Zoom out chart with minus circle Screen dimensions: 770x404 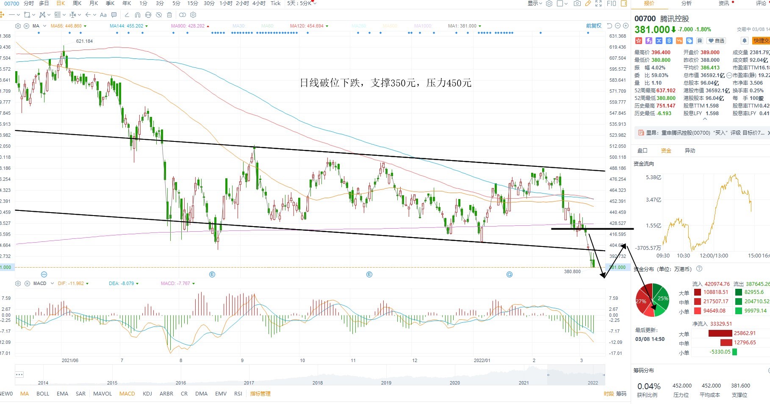pos(618,26)
